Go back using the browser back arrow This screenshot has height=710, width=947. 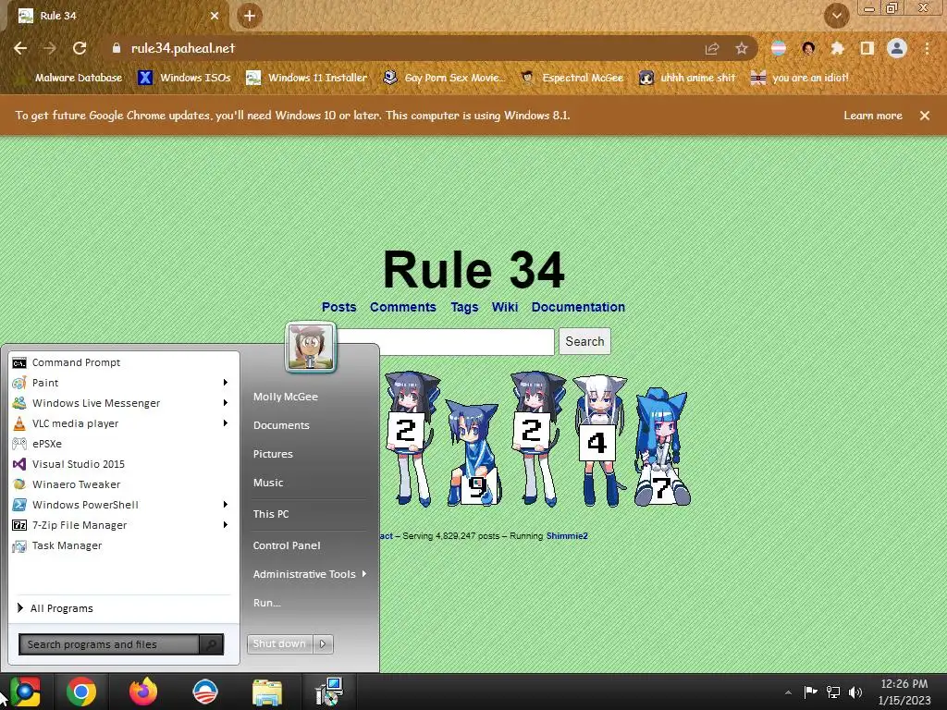click(x=20, y=48)
